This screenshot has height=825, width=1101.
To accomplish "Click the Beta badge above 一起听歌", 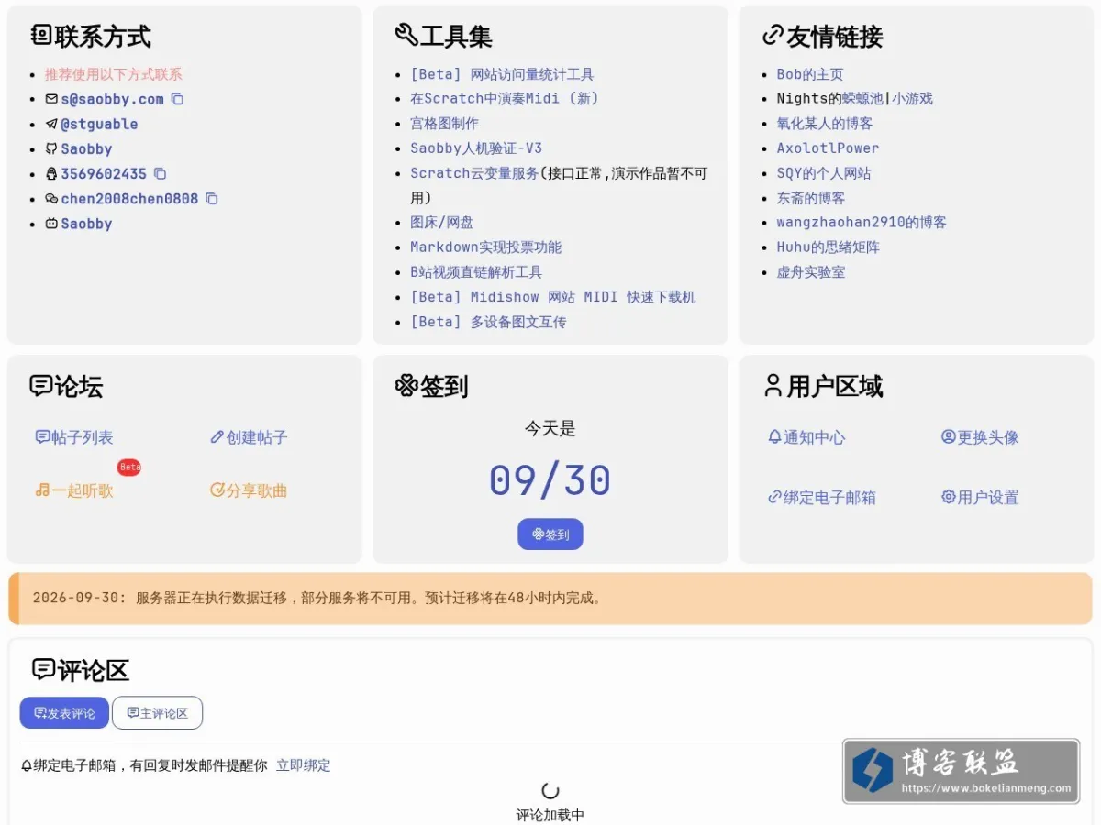I will click(x=129, y=467).
